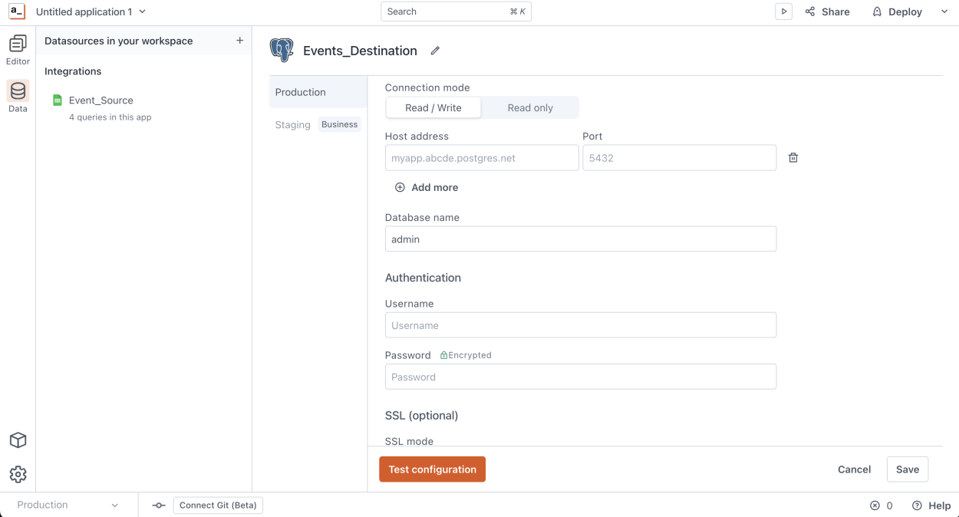Click Connect Git (Beta)
The width and height of the screenshot is (959, 517).
pos(217,505)
